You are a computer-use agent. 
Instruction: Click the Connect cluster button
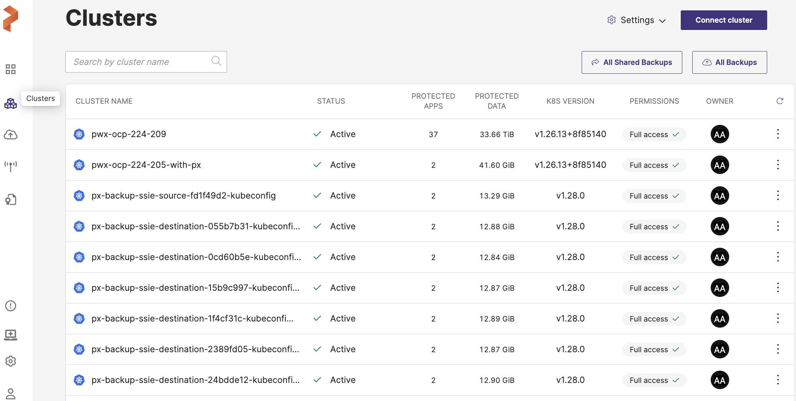click(x=723, y=20)
